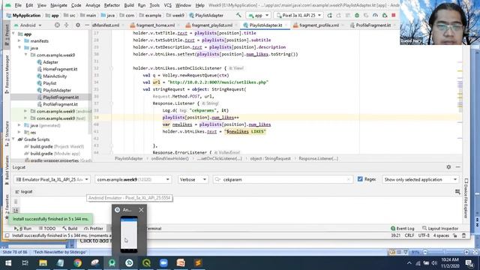Hide the project panel minus icon
Viewport: 480px width, 270px height.
pos(87,25)
